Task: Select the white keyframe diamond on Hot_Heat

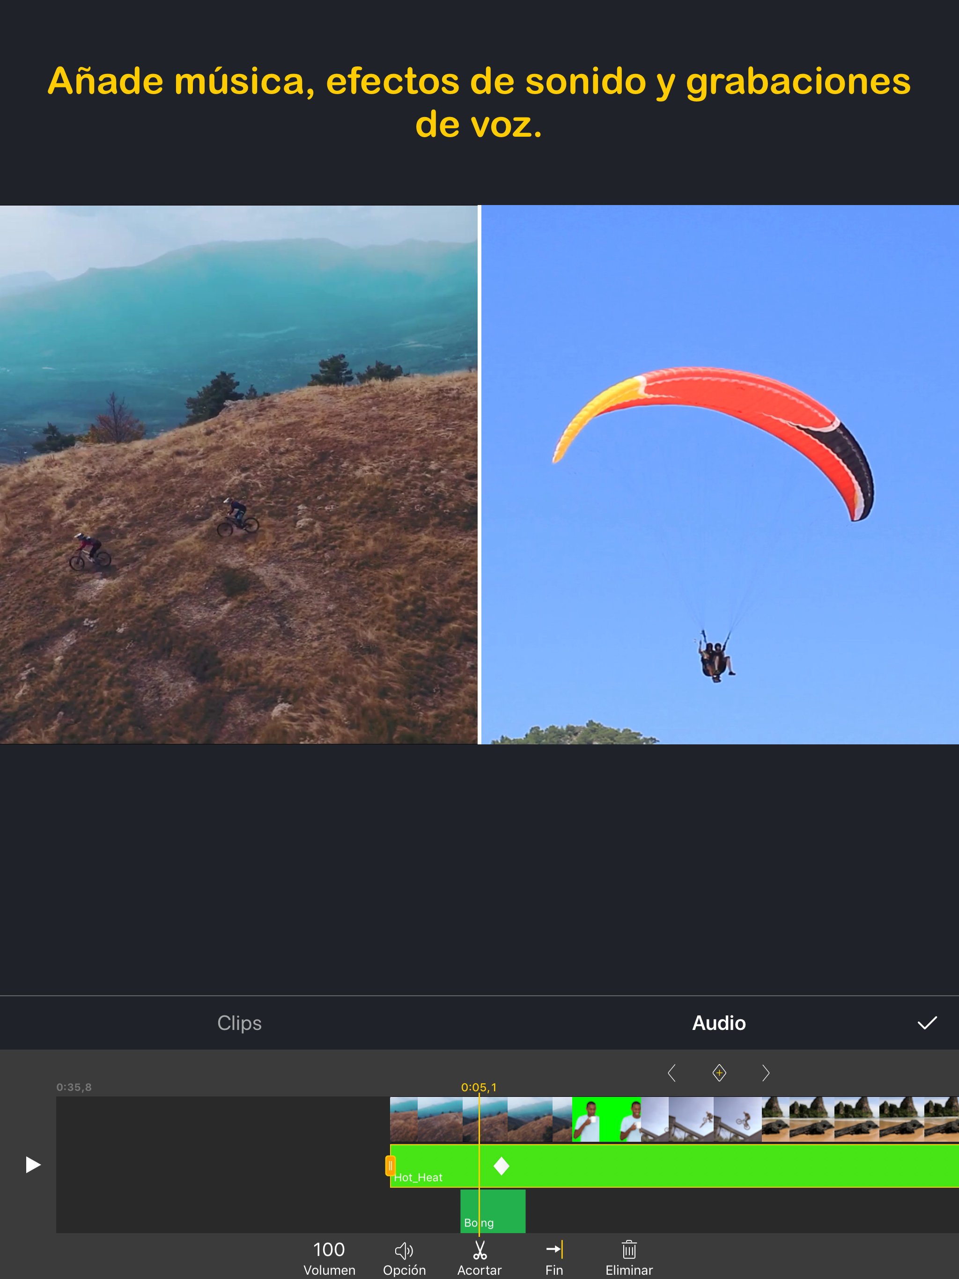Action: [x=502, y=1166]
